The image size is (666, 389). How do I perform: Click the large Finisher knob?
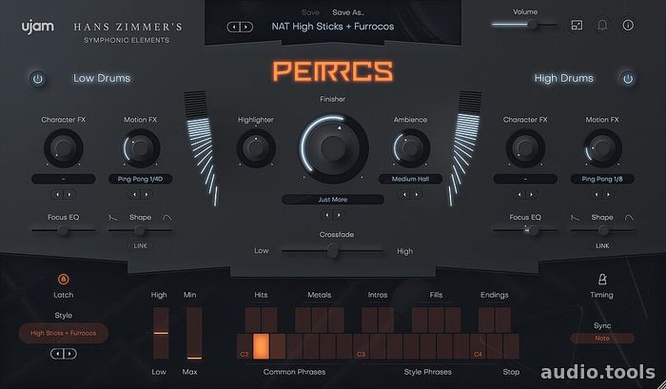[x=333, y=146]
